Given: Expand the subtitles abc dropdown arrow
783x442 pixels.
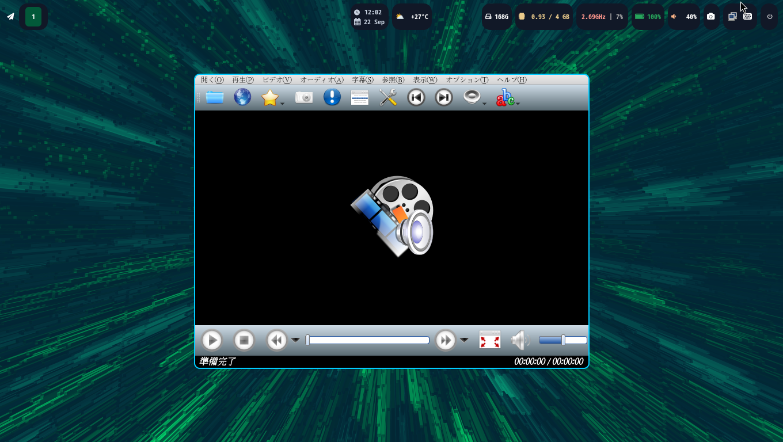Looking at the screenshot, I should [x=518, y=104].
